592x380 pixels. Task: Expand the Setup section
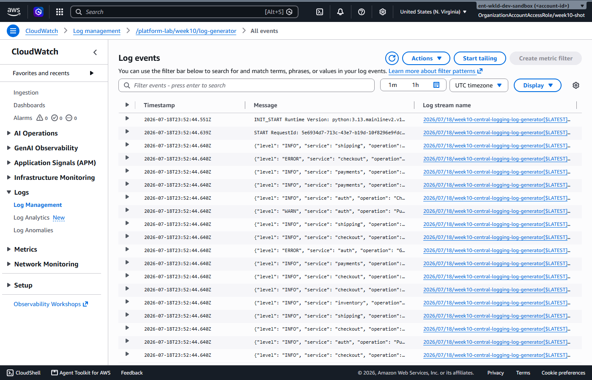pos(9,285)
